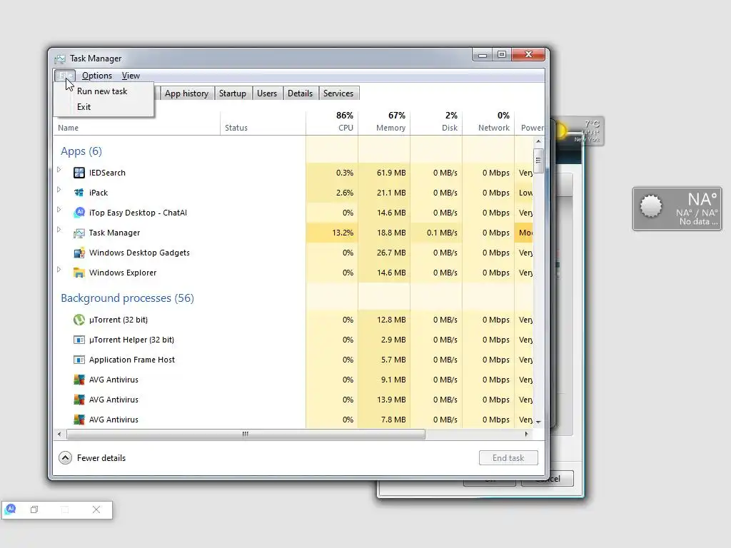
Task: Switch to the App history tab
Action: coord(186,93)
